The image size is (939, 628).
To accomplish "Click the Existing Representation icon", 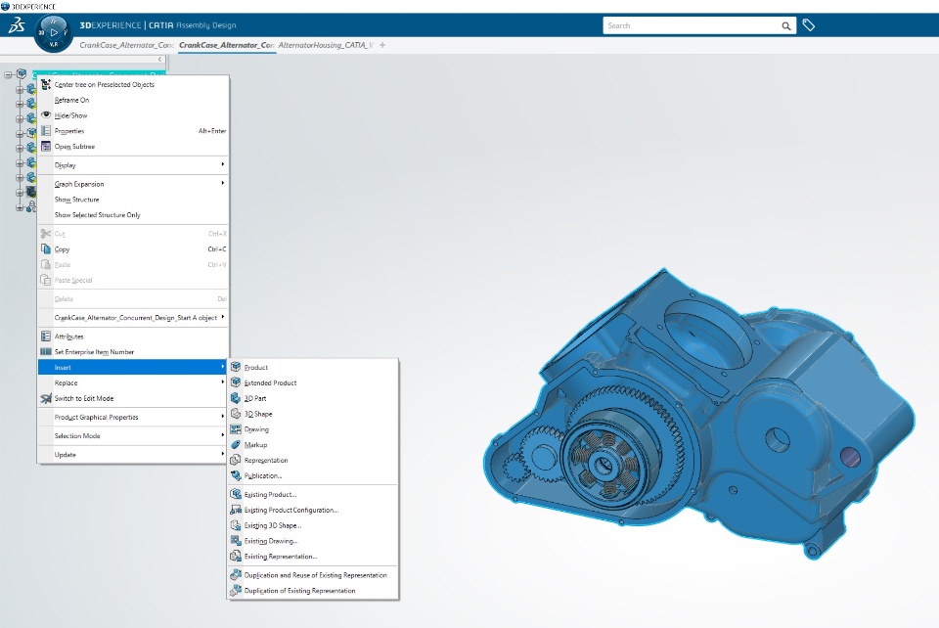I will click(236, 557).
